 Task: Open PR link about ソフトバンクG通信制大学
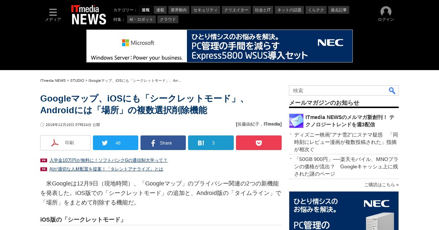[x=108, y=160]
